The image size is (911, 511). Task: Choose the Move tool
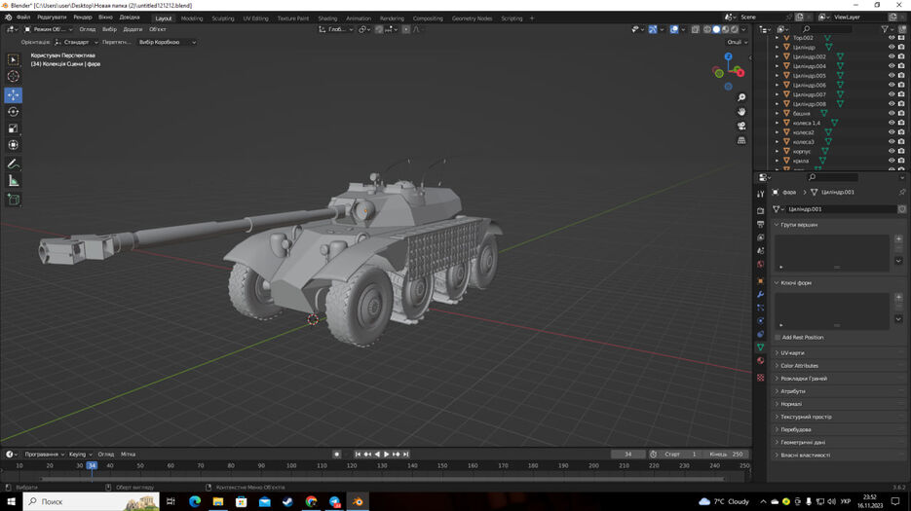point(14,94)
